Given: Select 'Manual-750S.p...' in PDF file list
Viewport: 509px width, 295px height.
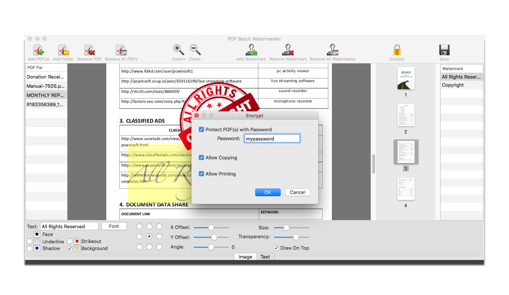Looking at the screenshot, I should pyautogui.click(x=46, y=86).
